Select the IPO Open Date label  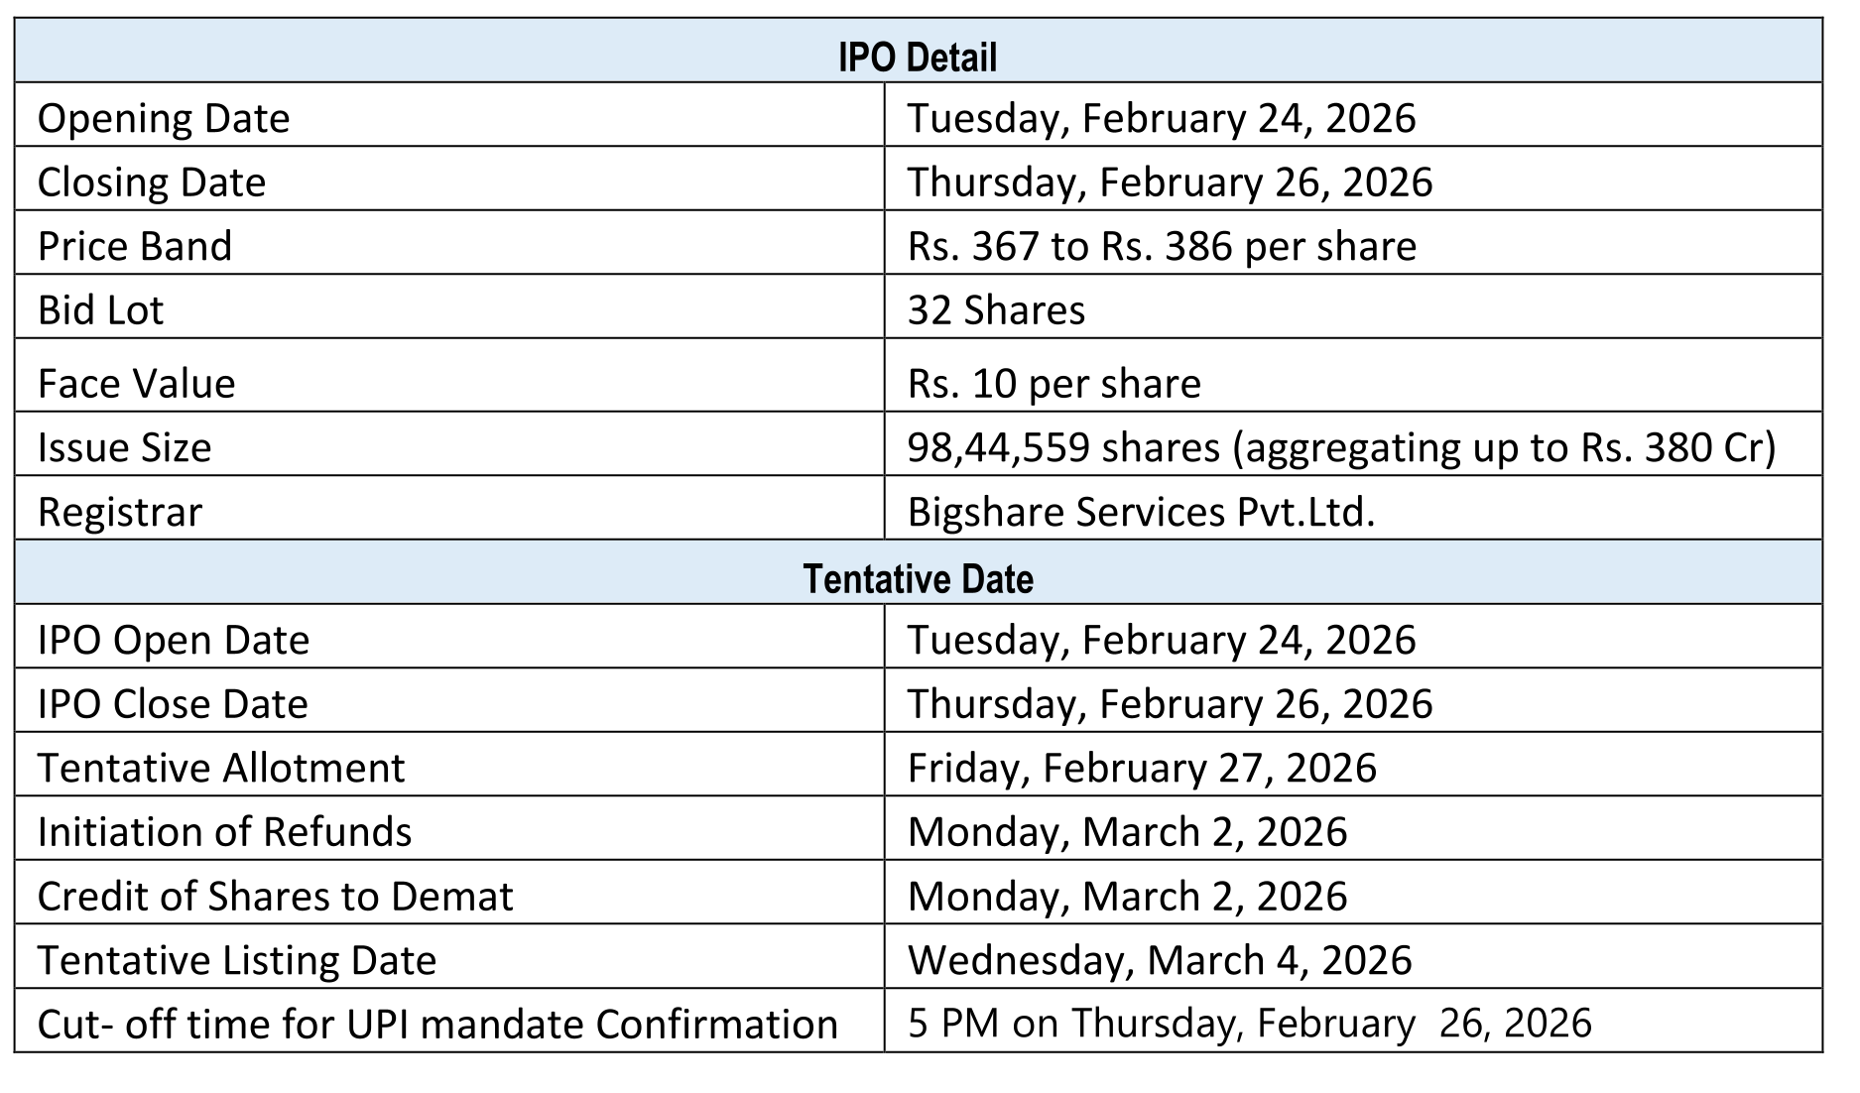pyautogui.click(x=174, y=640)
